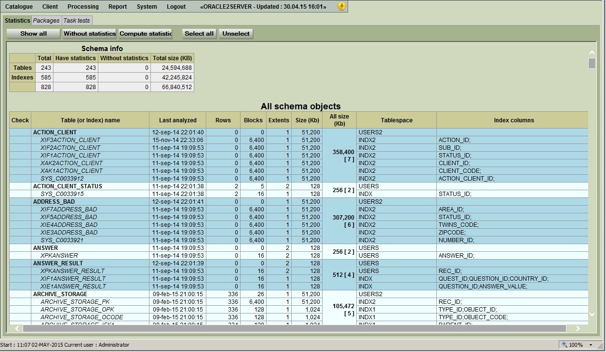Switch to the Task tests tab
The height and width of the screenshot is (352, 606).
(77, 21)
